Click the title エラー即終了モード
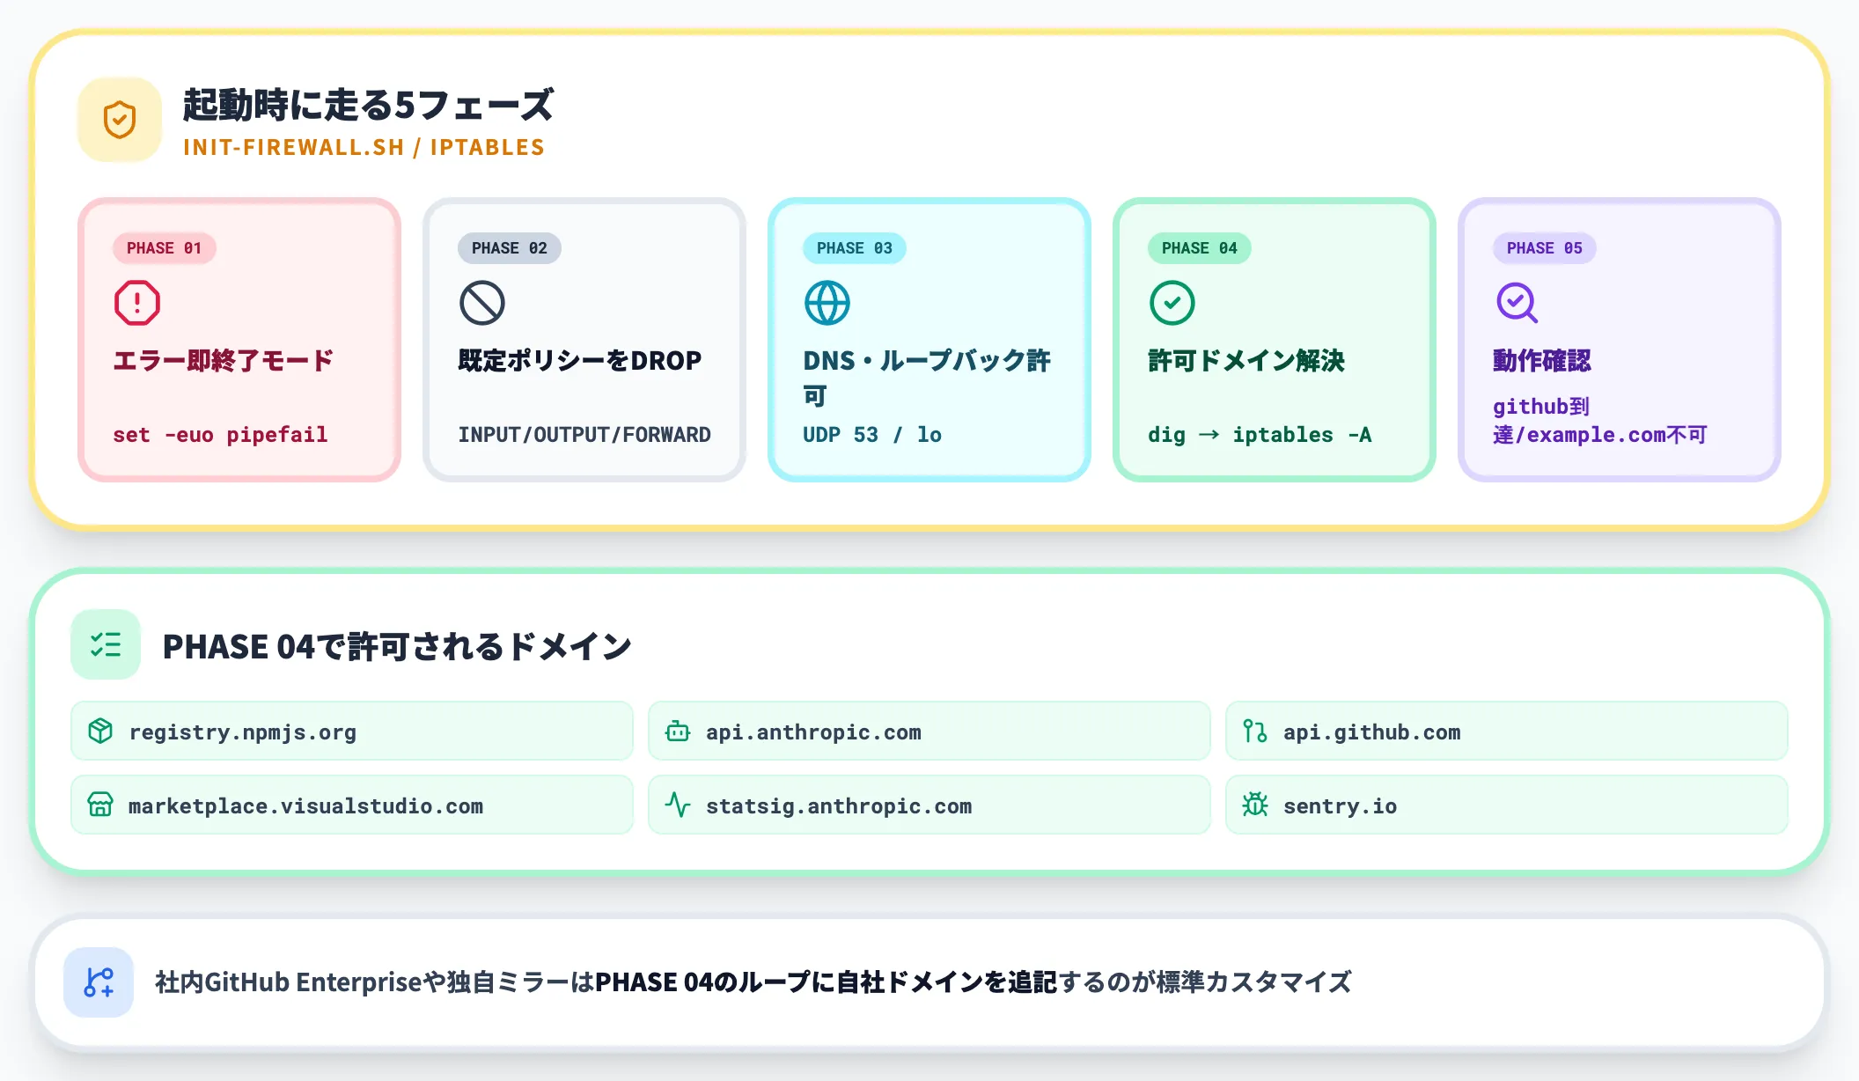Viewport: 1859px width, 1081px height. coord(224,360)
